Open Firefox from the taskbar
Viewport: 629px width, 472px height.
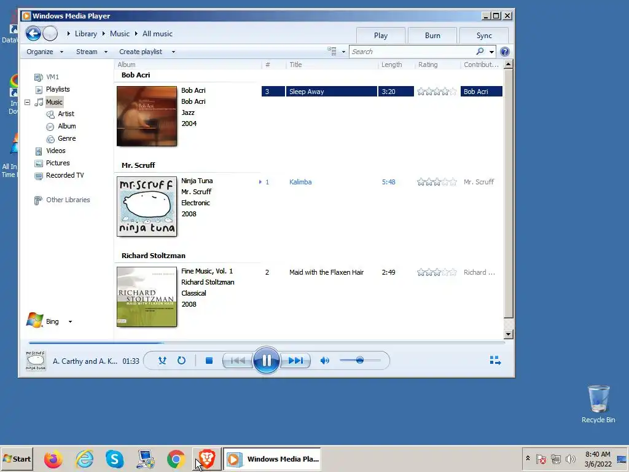53,459
